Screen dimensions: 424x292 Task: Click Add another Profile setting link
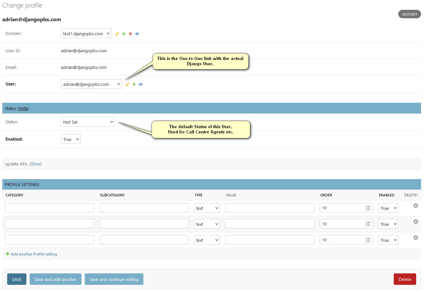click(34, 254)
